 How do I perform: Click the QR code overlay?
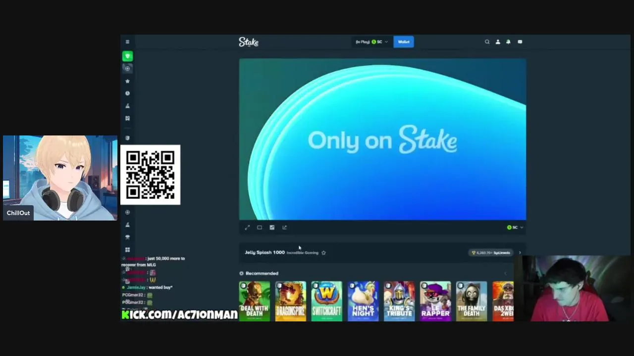click(151, 175)
